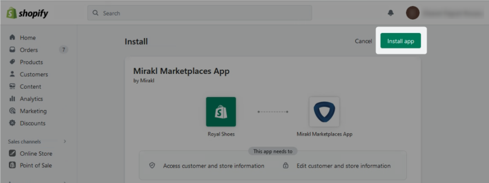Expand the Sales channels chevron
Image resolution: width=489 pixels, height=183 pixels.
click(65, 141)
